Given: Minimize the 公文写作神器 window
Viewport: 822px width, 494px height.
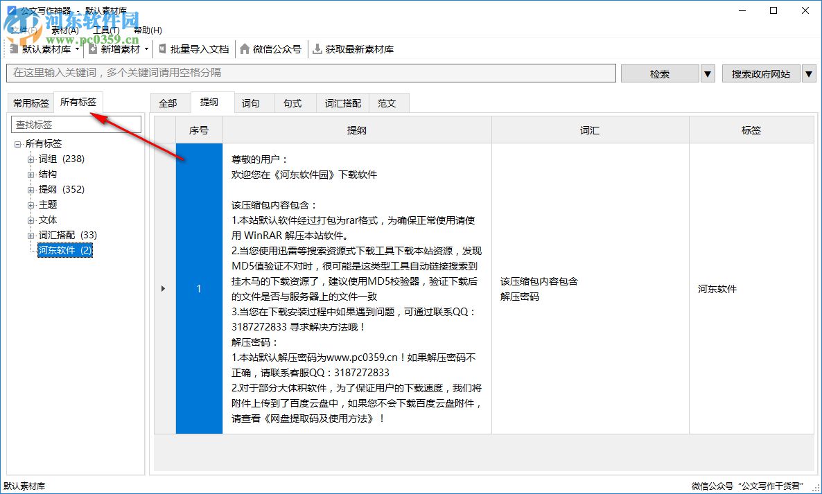Looking at the screenshot, I should (742, 10).
